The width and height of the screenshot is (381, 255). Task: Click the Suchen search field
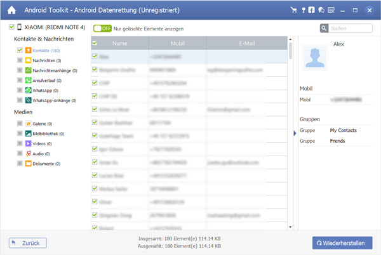[350, 28]
